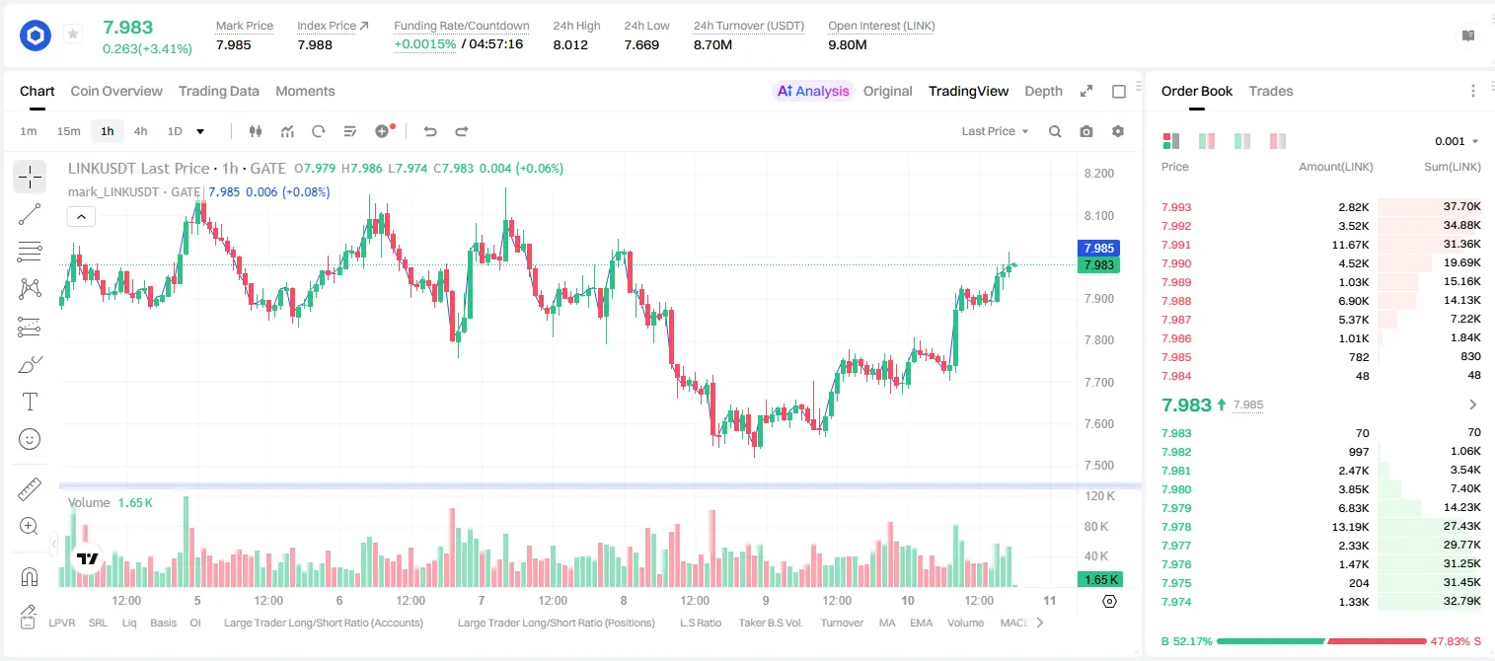Expand the 0.001 price precision dropdown
Viewport: 1495px width, 661px height.
[1457, 141]
